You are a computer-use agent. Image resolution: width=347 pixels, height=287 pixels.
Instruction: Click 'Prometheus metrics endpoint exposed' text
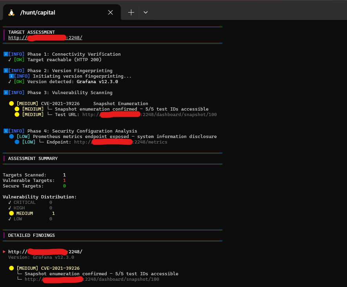(x=81, y=136)
